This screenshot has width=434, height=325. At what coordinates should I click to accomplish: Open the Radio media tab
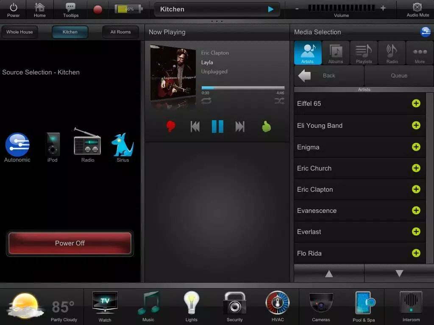pyautogui.click(x=392, y=53)
